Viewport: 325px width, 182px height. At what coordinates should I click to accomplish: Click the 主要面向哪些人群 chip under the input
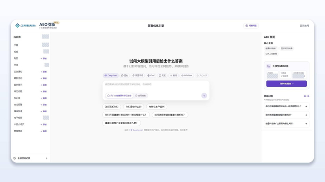click(122, 123)
